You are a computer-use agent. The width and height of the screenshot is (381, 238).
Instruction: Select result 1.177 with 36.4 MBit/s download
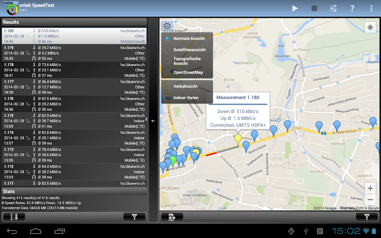tap(74, 87)
